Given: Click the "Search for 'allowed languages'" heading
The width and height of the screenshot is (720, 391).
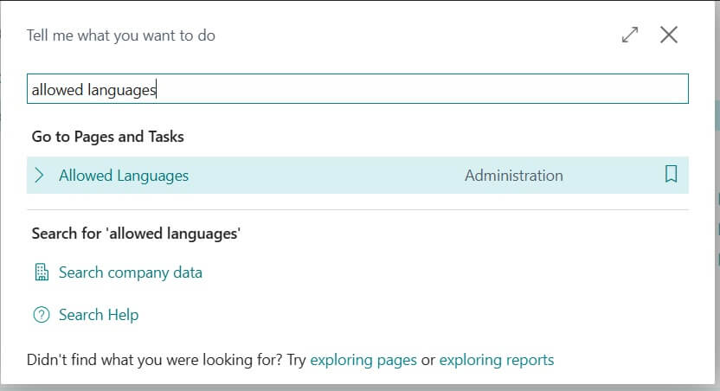Looking at the screenshot, I should [136, 234].
